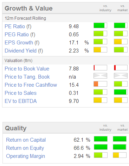Click Price to Tang. Book link

pos(27,77)
